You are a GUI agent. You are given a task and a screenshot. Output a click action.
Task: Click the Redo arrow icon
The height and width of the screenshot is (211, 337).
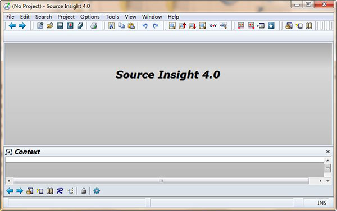pyautogui.click(x=155, y=26)
